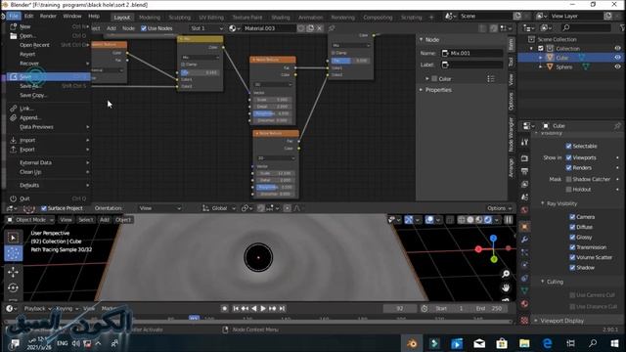Image resolution: width=626 pixels, height=352 pixels.
Task: Open the Export submenu
Action: (48, 150)
